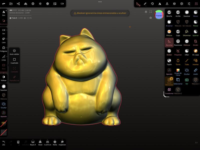Screen dimensions: 200x150
Task: Toggle the Voltear flip option
Action: pos(3,78)
